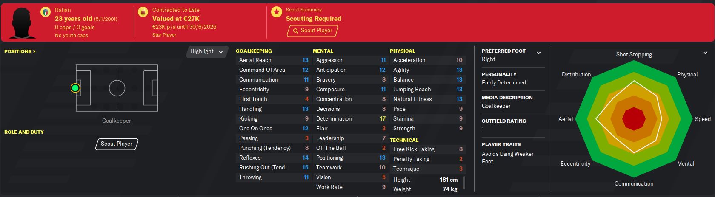The image size is (715, 197).
Task: Click the contract club badge icon
Action: click(x=143, y=12)
